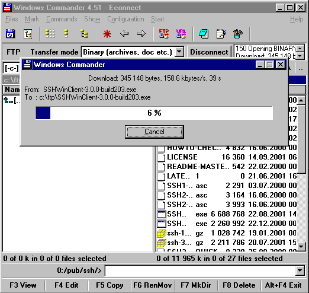The image size is (309, 293).
Task: Close the download progress dialog
Action: [281, 65]
